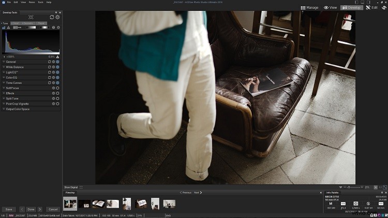Enable the Soft Focus group

[57, 88]
